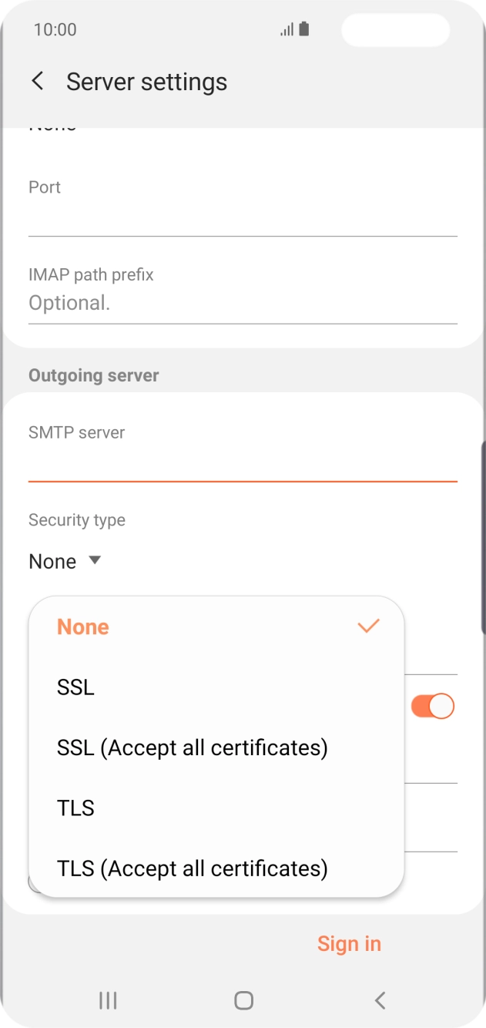Select SSL (Accept all certificates)
Screen dimensions: 486x1028
click(193, 747)
